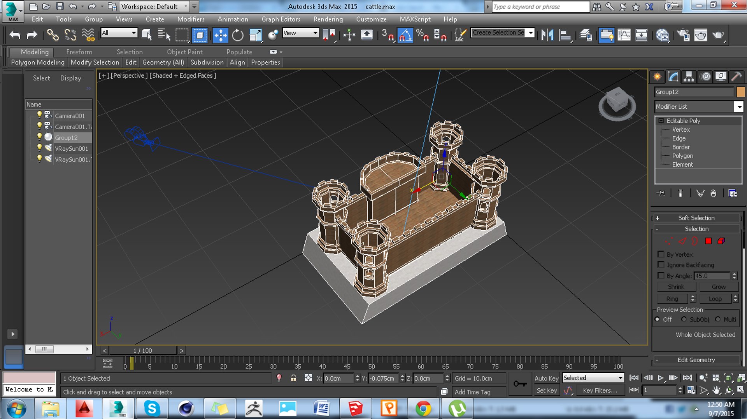Click the Undo arrow in main toolbar

pos(15,35)
